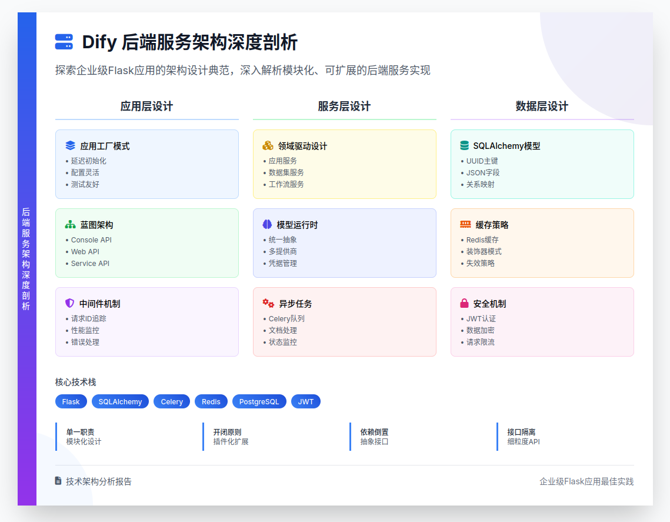The width and height of the screenshot is (670, 522).
Task: Select the sitemap icon on 蓝图架构 card
Action: (69, 225)
